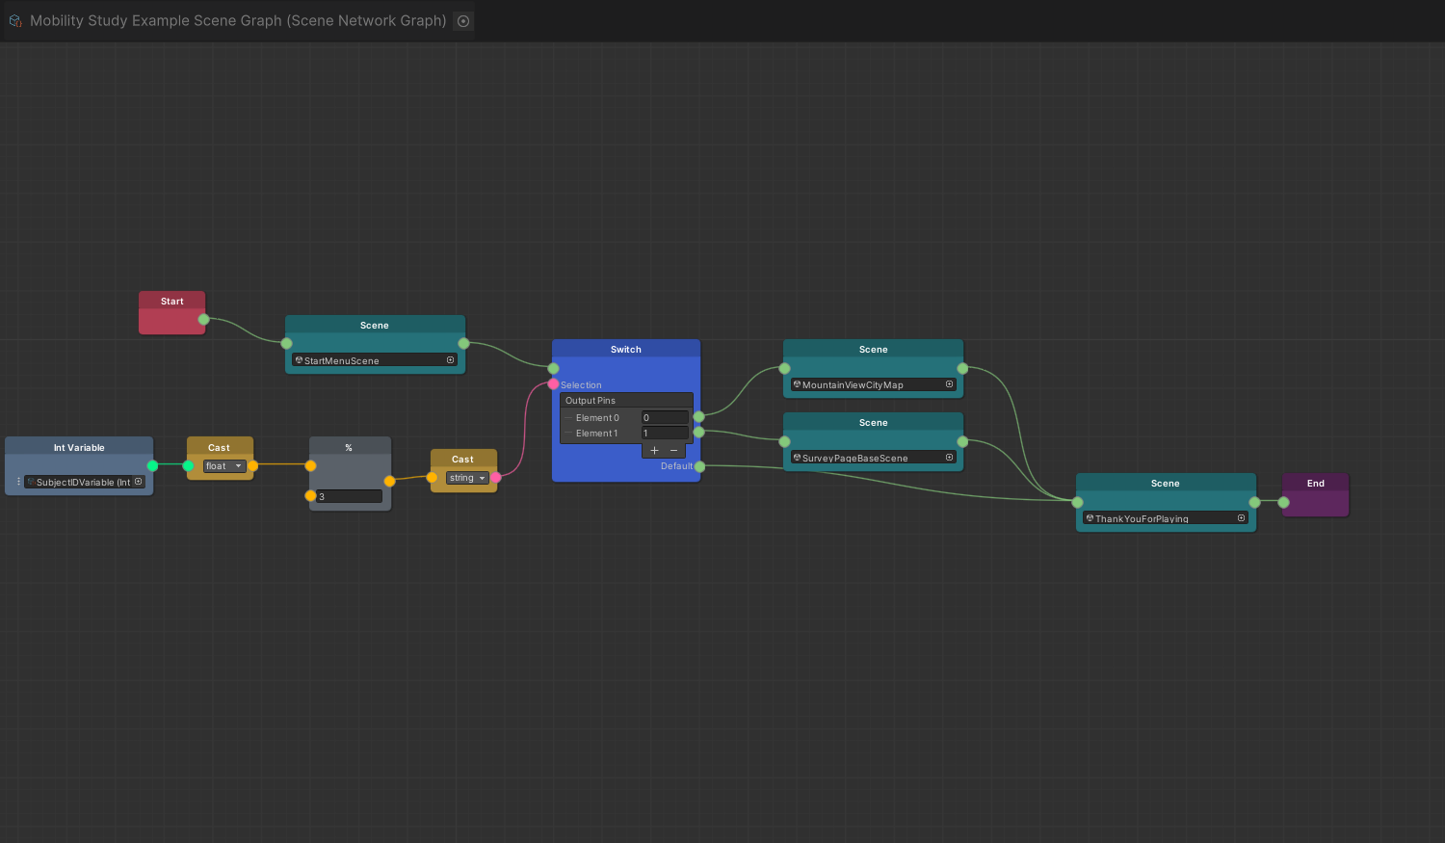Click the Start node's output port

click(203, 319)
